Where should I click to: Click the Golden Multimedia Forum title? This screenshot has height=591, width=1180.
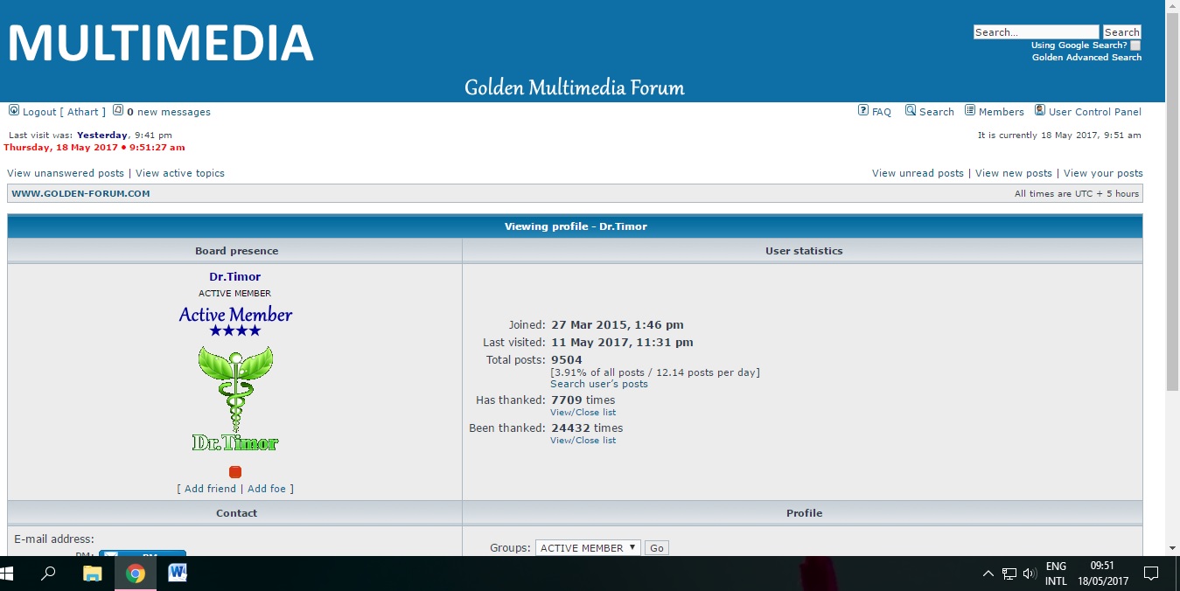(x=575, y=87)
